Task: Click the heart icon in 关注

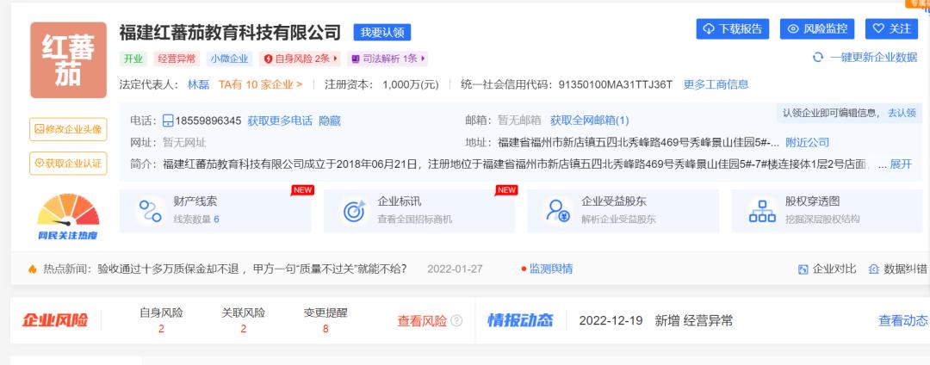Action: [x=878, y=28]
